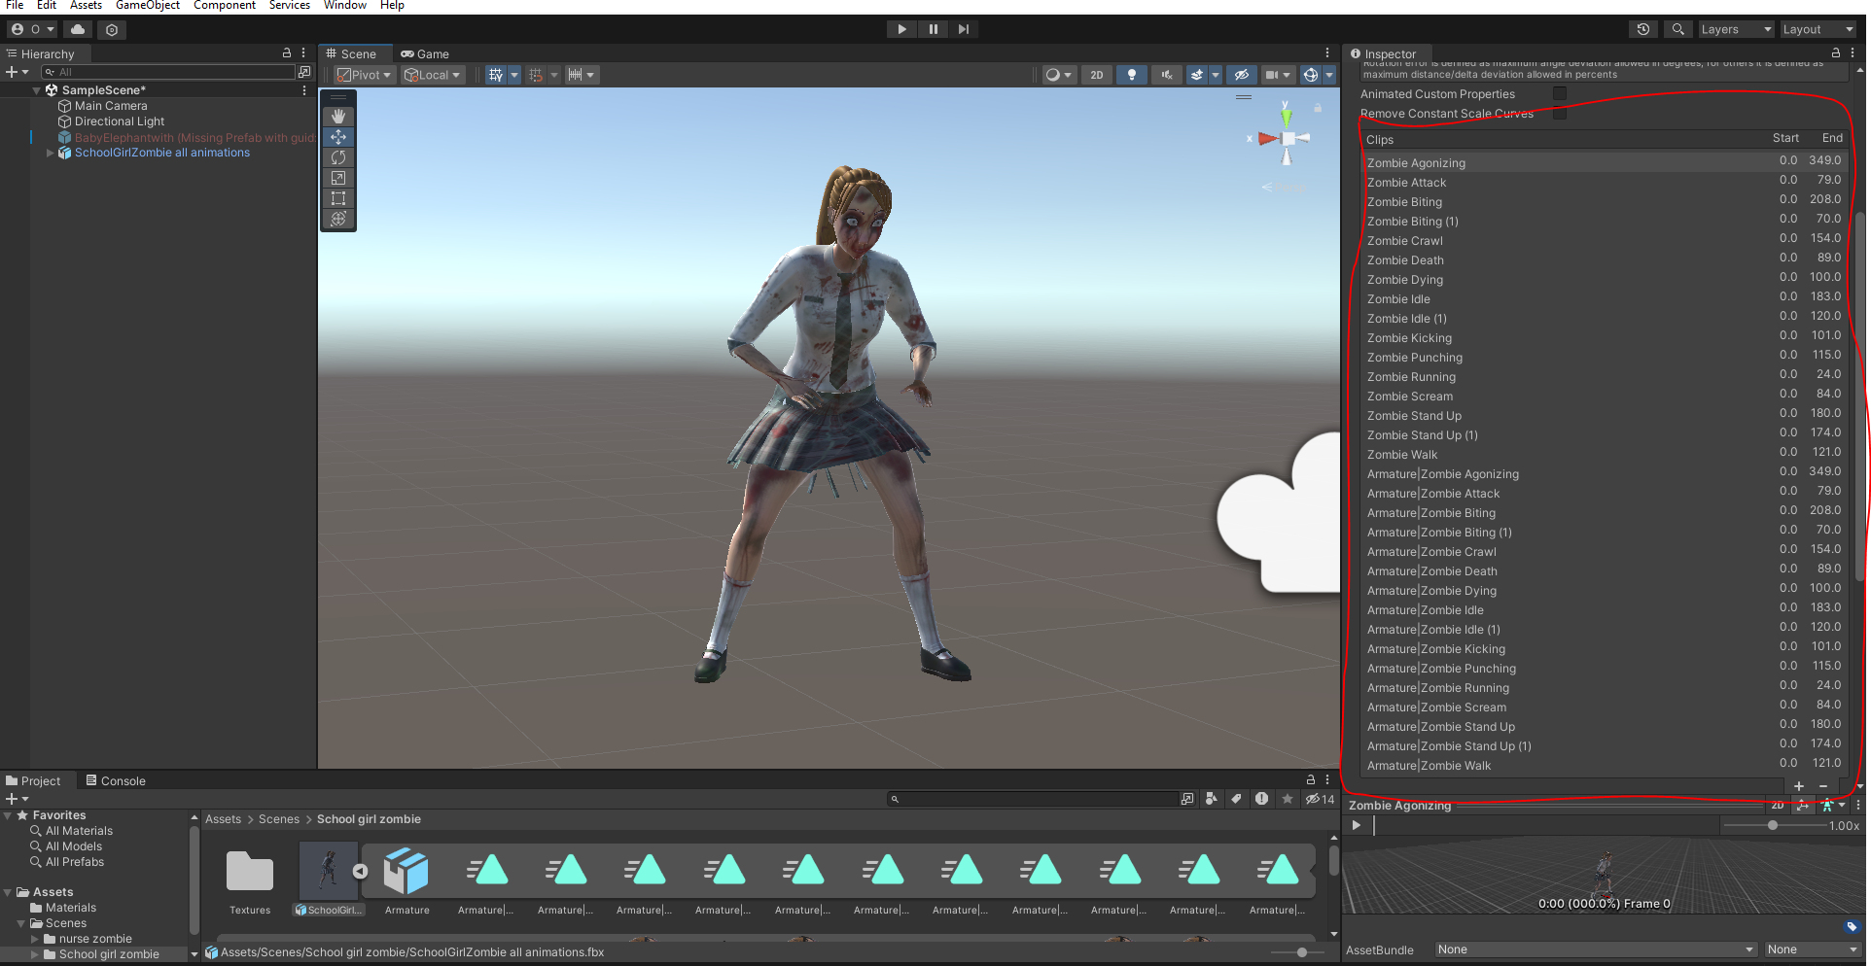Enable Animated Custom Properties checkbox
1871x966 pixels.
point(1560,93)
